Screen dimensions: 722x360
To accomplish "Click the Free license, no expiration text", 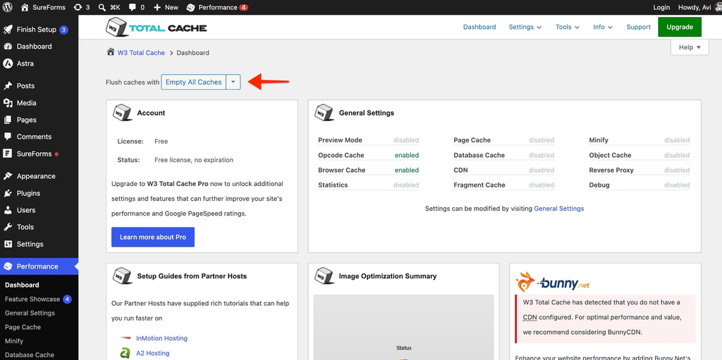I will tap(194, 160).
